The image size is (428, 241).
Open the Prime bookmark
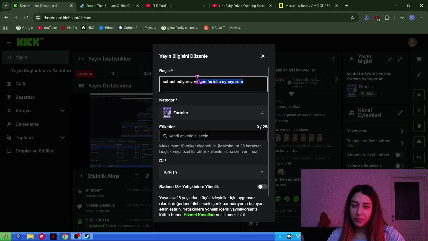pyautogui.click(x=106, y=28)
